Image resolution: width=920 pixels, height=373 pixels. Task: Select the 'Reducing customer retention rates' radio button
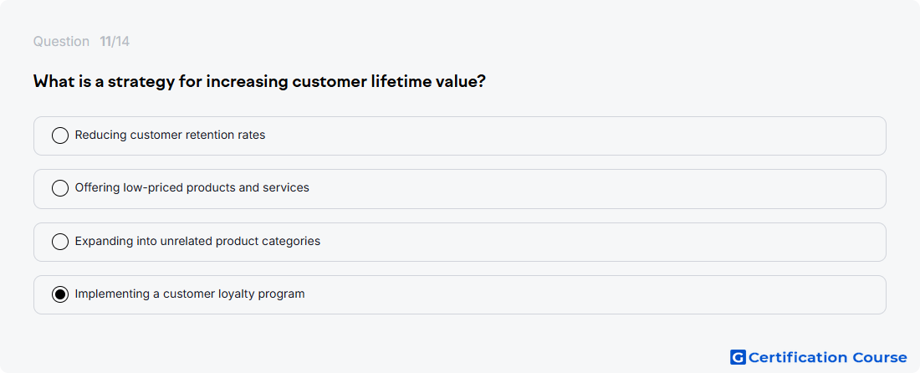60,135
